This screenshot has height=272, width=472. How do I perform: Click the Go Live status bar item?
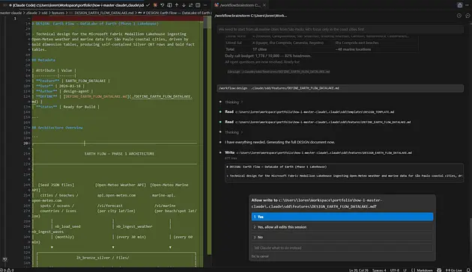pyautogui.click(x=453, y=271)
